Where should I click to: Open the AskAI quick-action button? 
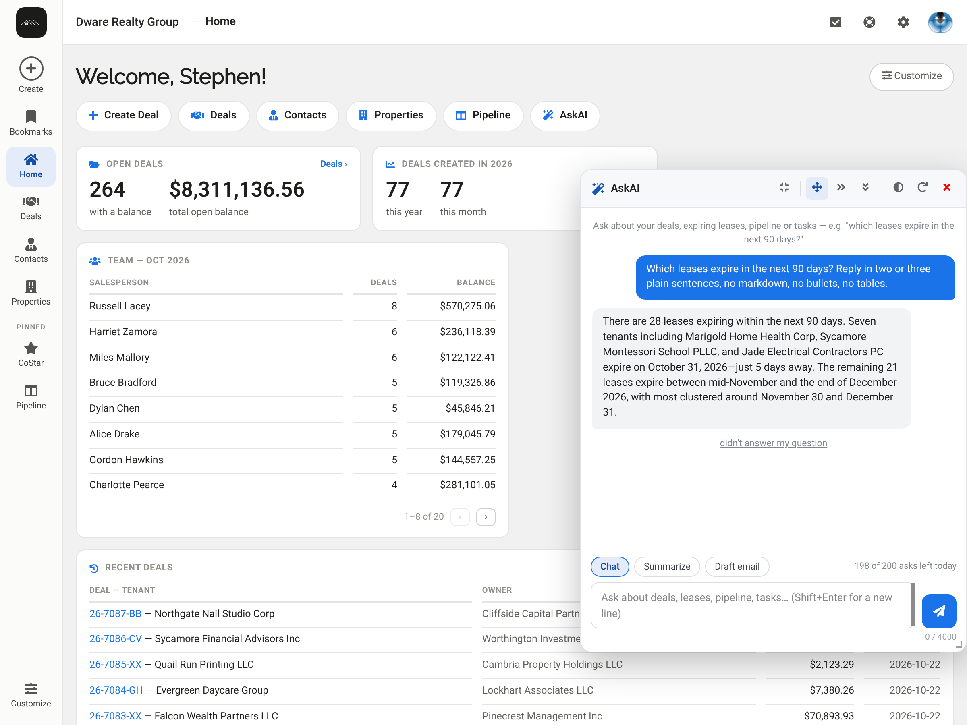point(565,115)
